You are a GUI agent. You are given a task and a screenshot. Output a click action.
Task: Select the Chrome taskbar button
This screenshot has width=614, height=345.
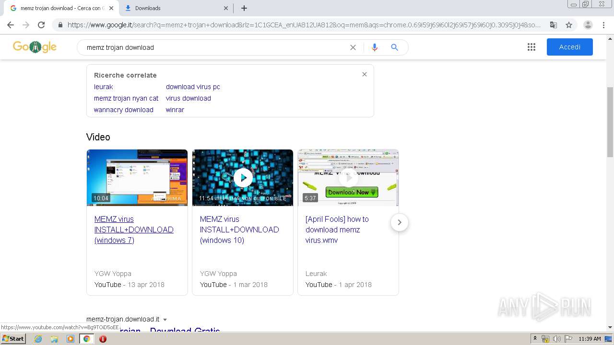coord(86,339)
